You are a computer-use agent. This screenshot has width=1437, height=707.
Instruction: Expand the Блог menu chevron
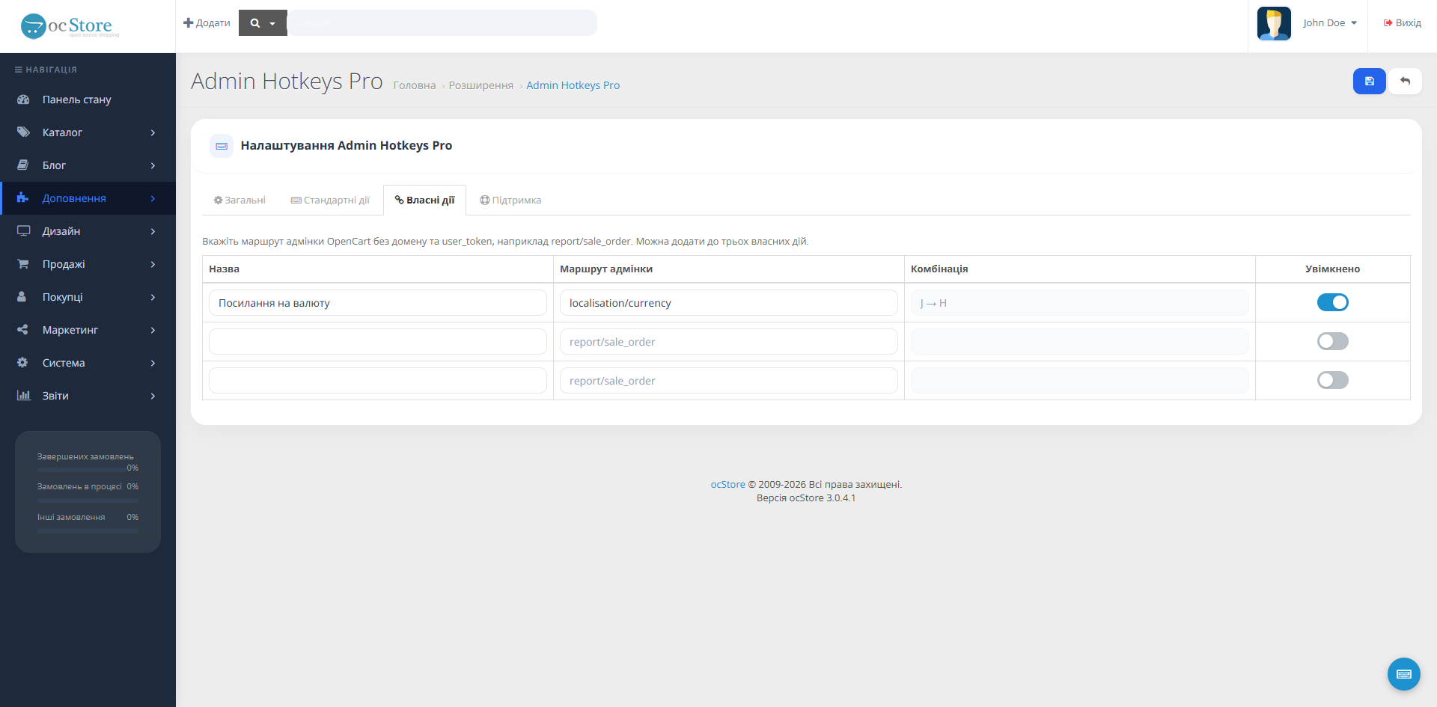pyautogui.click(x=153, y=165)
